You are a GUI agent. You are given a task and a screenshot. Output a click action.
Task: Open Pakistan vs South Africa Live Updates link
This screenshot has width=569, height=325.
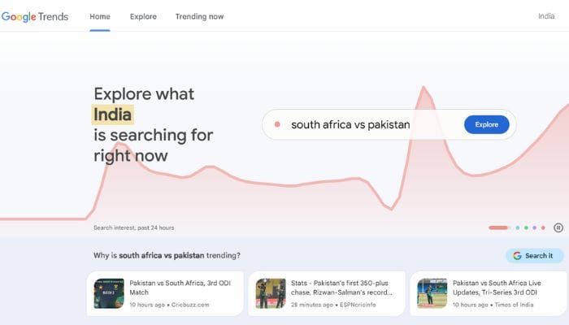pos(497,288)
